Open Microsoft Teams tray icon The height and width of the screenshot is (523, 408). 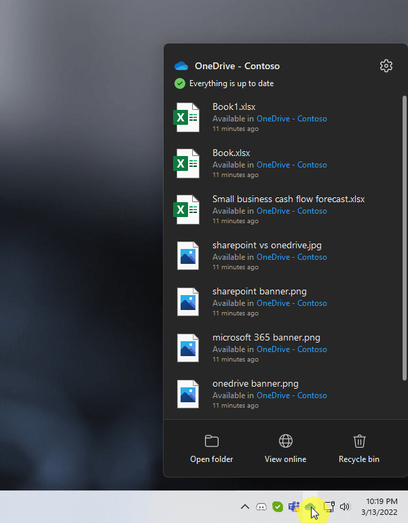294,507
